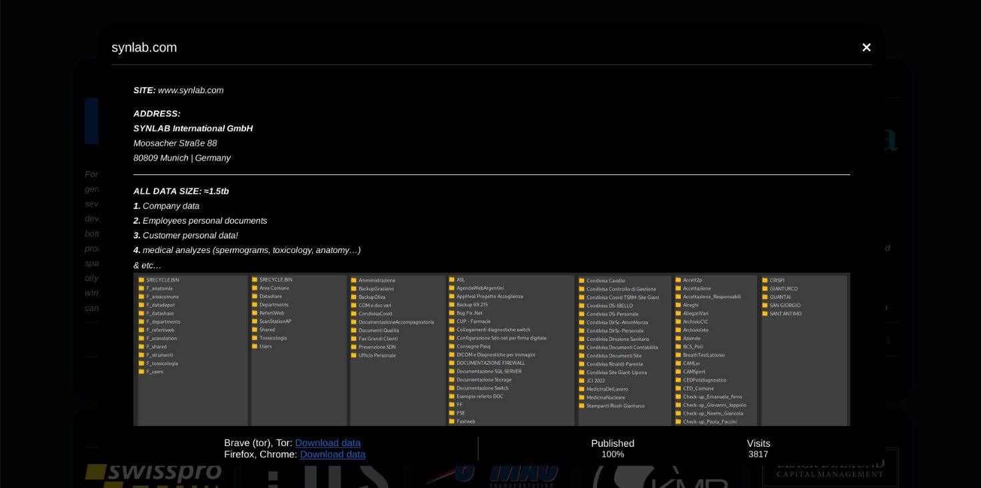The height and width of the screenshot is (488, 981).
Task: Click the F_tossicologia folder icon
Action: [141, 364]
